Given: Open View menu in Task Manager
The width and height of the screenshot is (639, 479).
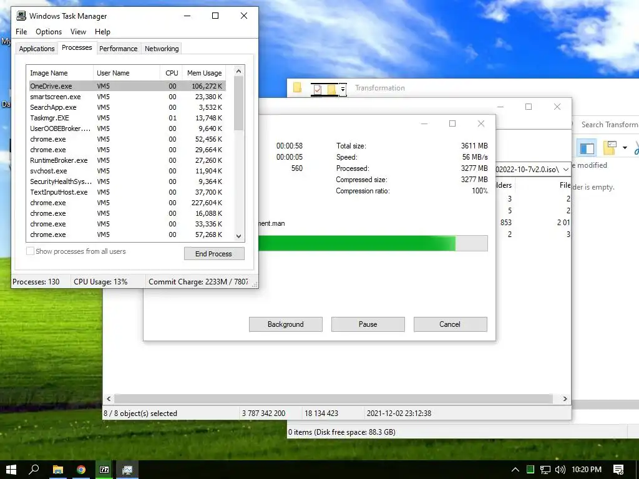Looking at the screenshot, I should click(78, 32).
